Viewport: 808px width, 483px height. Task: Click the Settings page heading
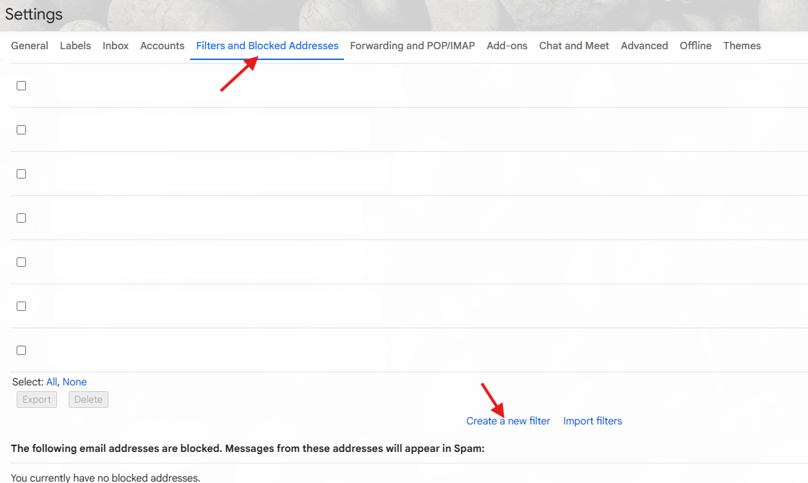[33, 14]
